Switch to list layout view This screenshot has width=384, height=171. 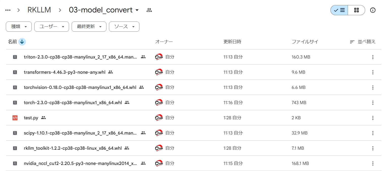pos(339,10)
